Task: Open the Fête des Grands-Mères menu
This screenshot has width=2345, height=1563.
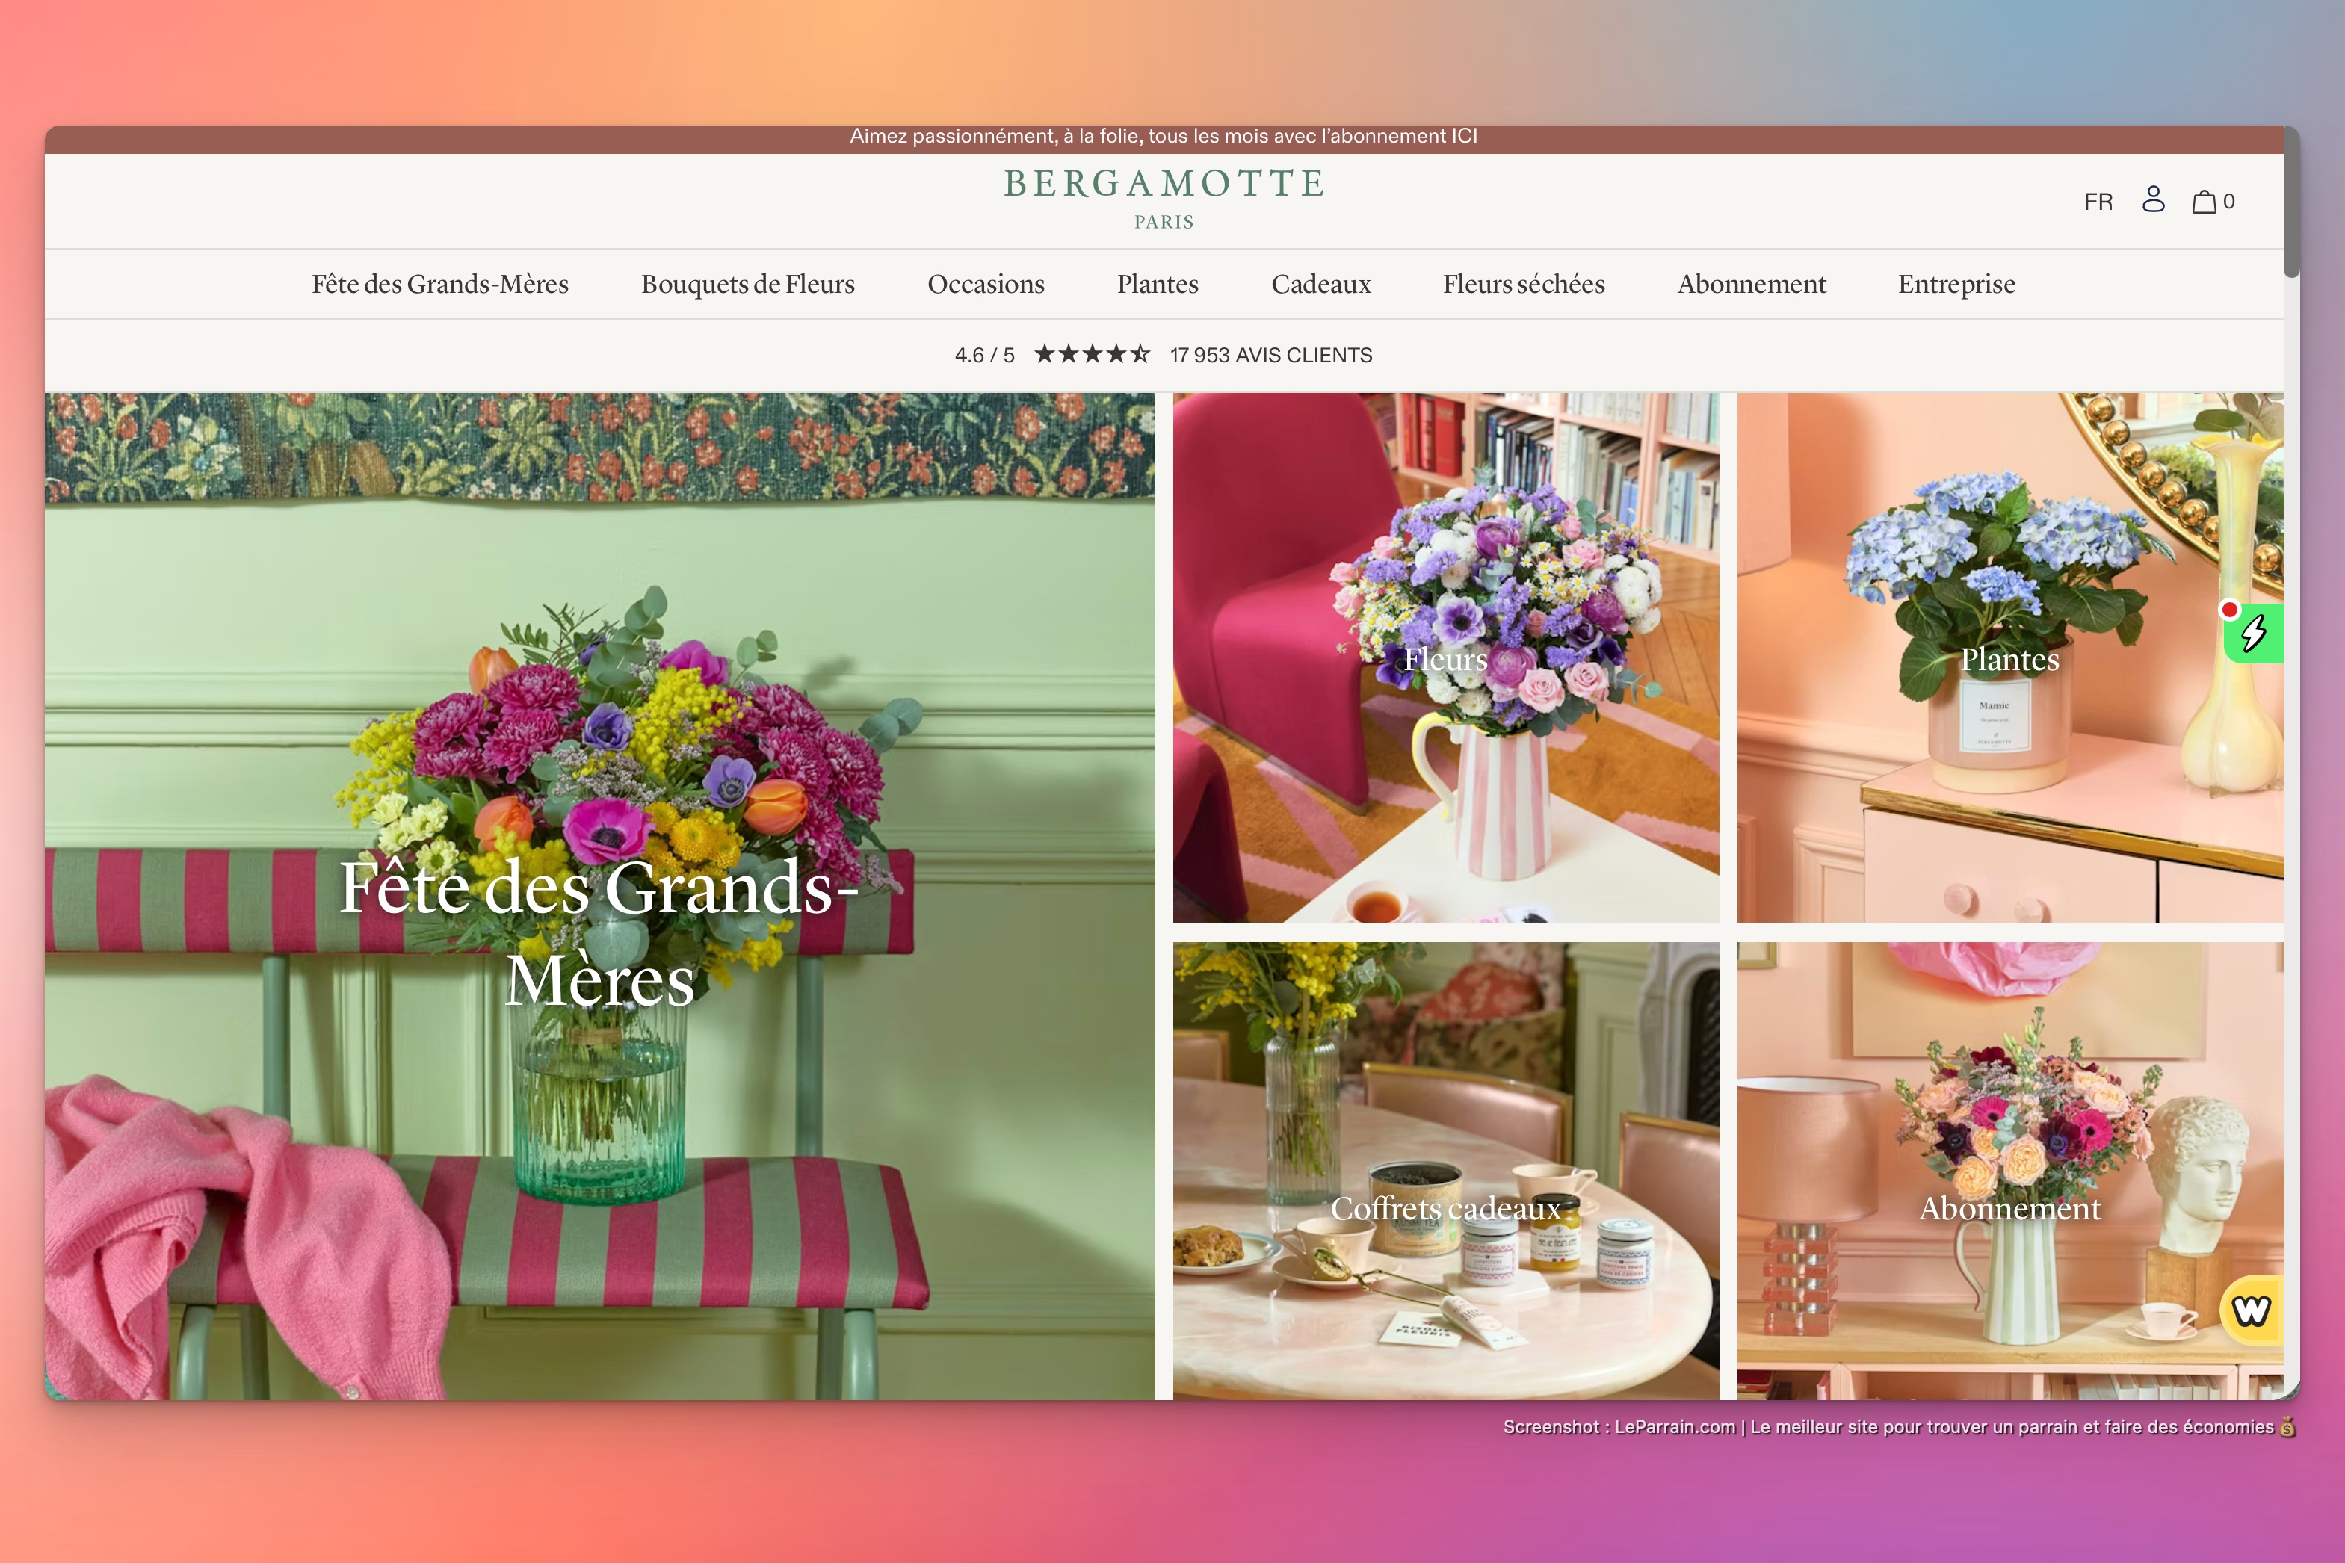Action: click(x=439, y=284)
